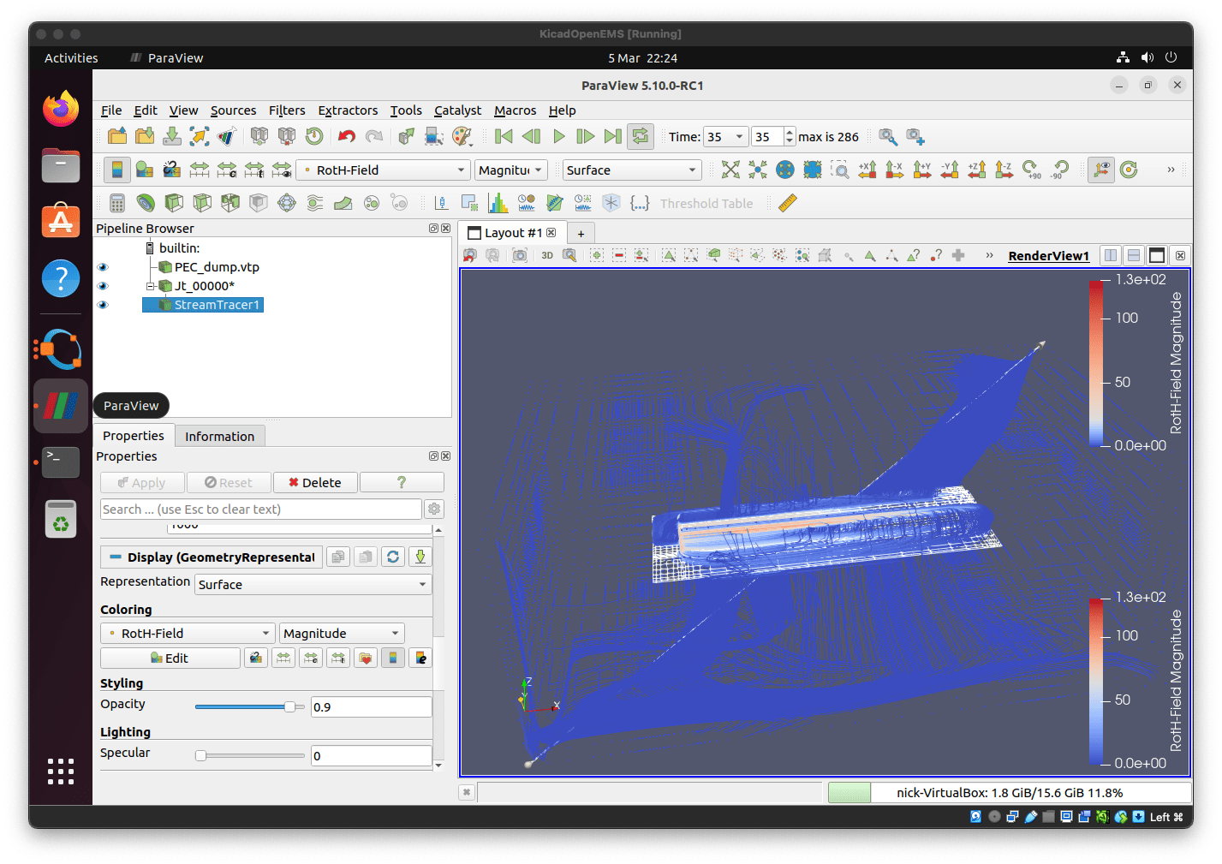Open Representation dropdown in Properties panel

(x=313, y=584)
